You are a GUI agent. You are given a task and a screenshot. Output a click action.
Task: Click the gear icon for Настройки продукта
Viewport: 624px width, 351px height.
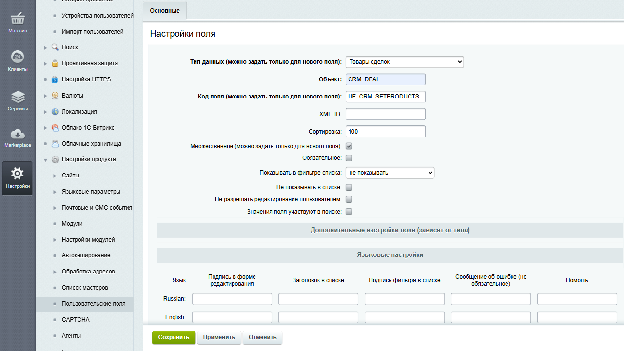(x=55, y=159)
